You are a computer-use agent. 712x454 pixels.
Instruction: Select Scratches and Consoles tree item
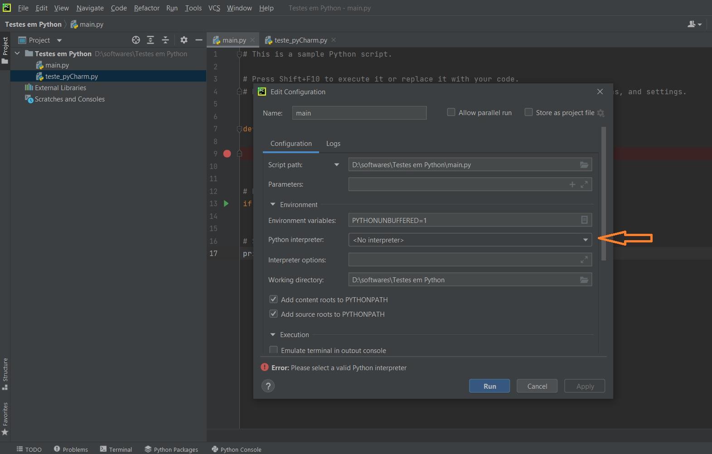(70, 99)
